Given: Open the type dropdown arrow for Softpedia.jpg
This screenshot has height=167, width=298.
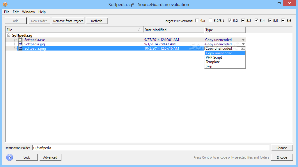Looking at the screenshot, I should [x=243, y=44].
